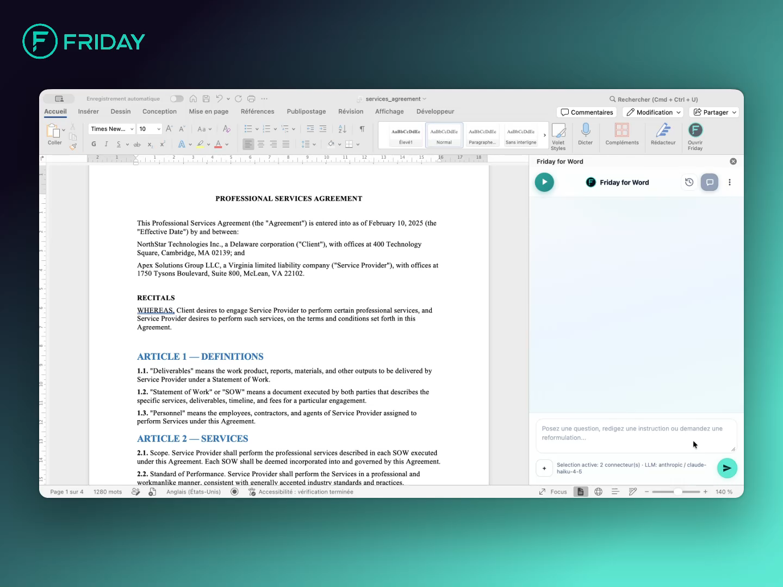The image size is (783, 587).
Task: Undo the last action
Action: (x=219, y=99)
